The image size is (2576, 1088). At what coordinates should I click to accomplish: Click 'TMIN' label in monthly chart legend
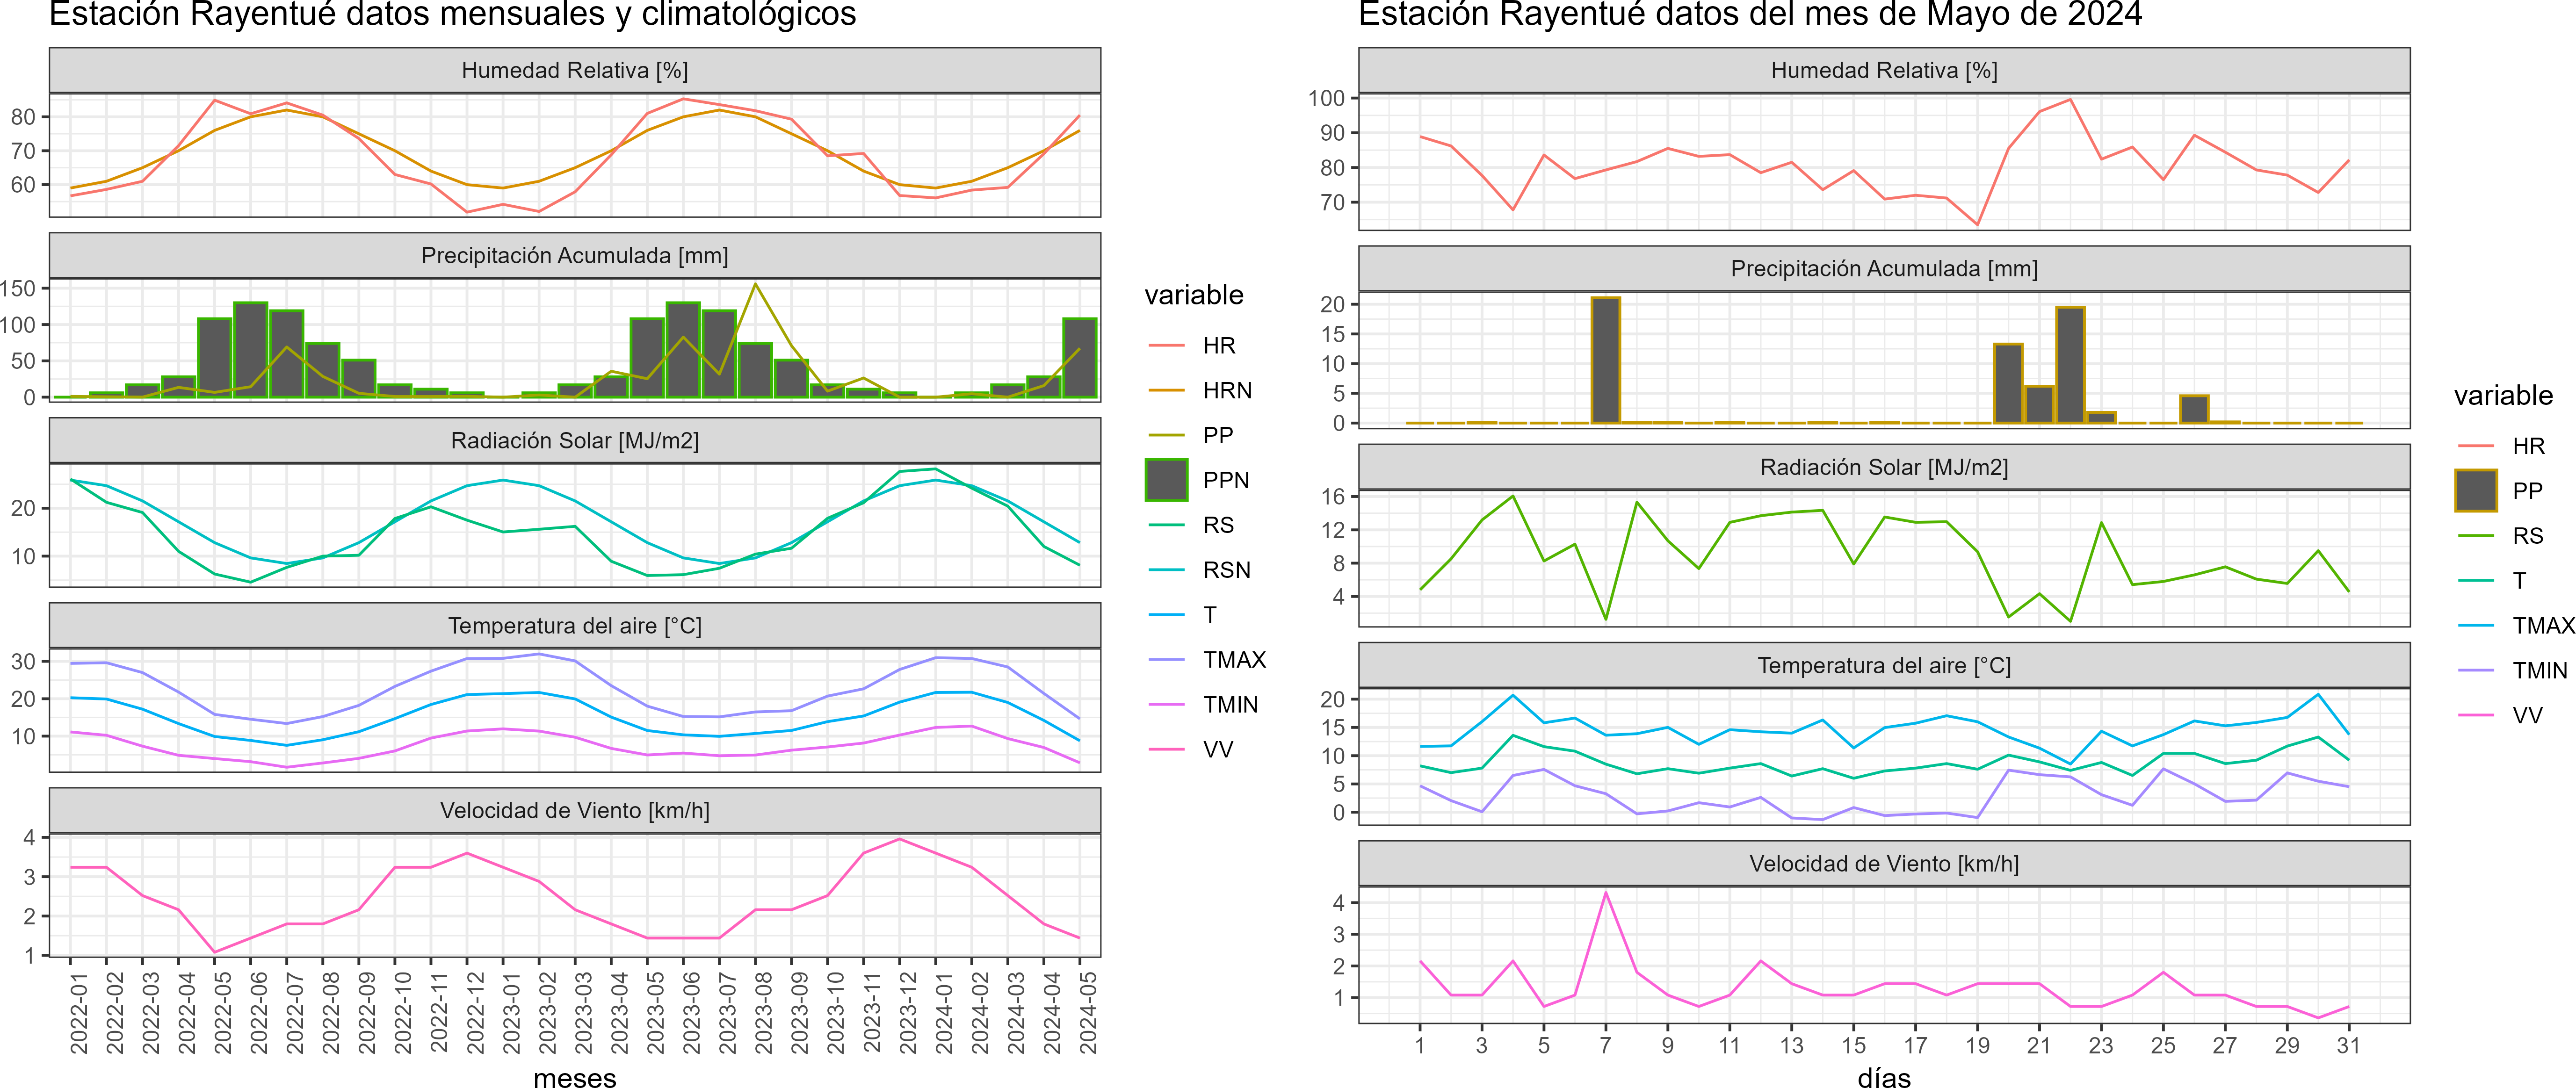[x=1231, y=705]
